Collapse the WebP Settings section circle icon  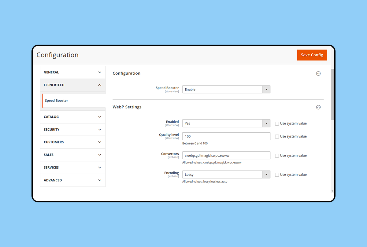pyautogui.click(x=318, y=107)
